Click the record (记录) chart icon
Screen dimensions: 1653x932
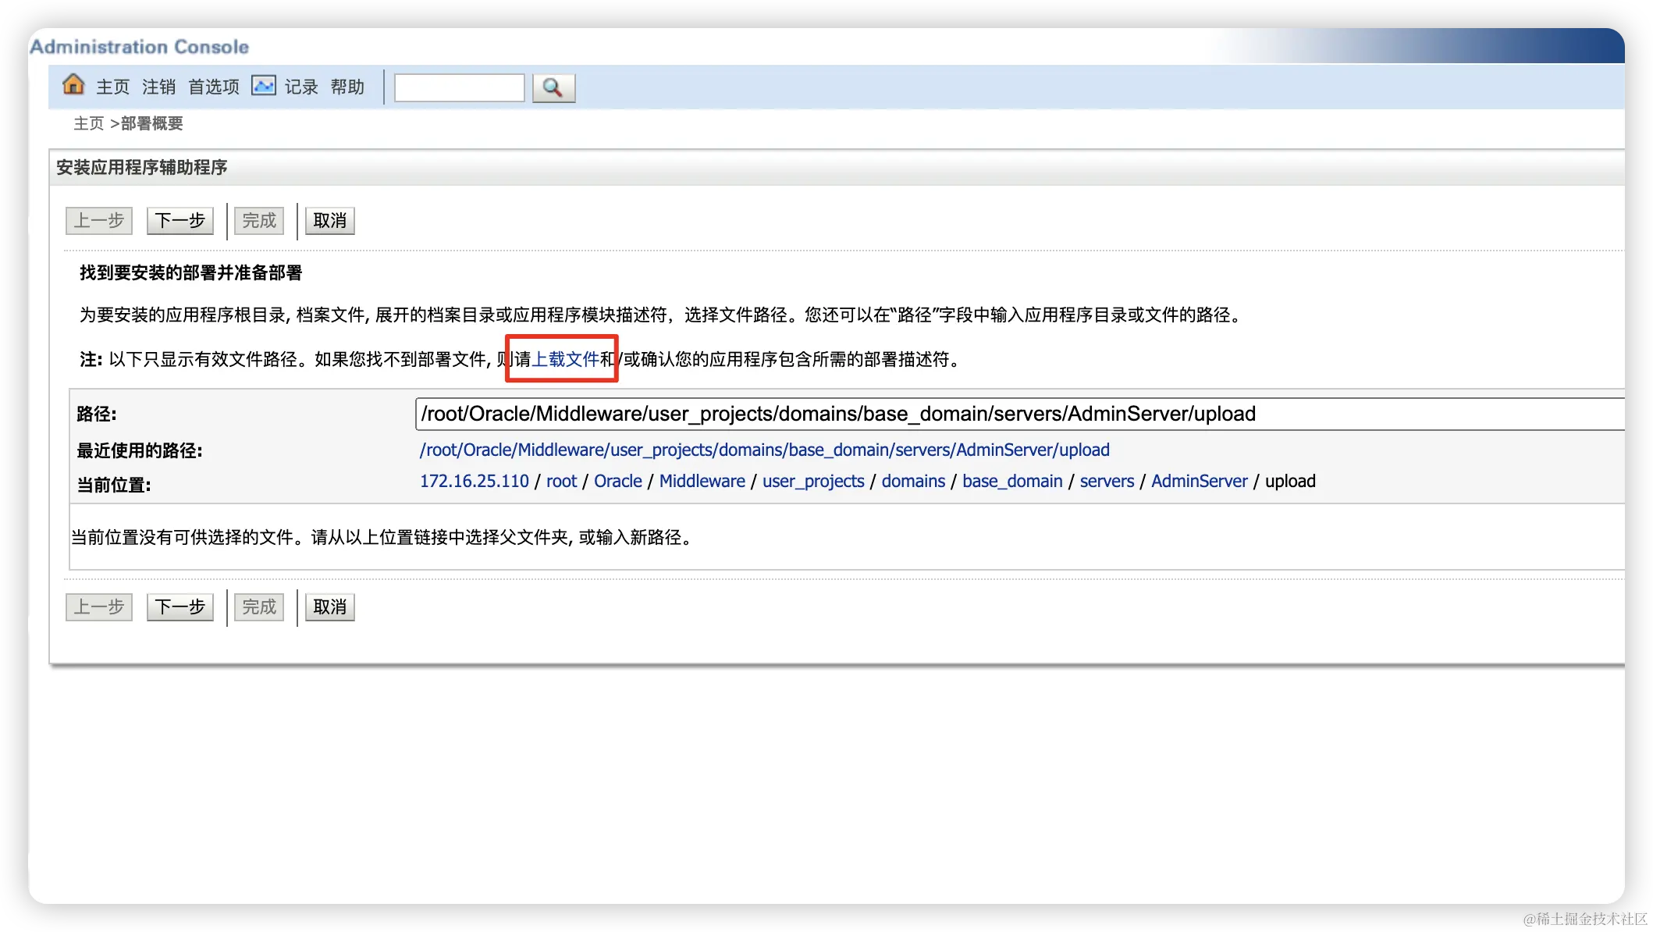(x=263, y=85)
